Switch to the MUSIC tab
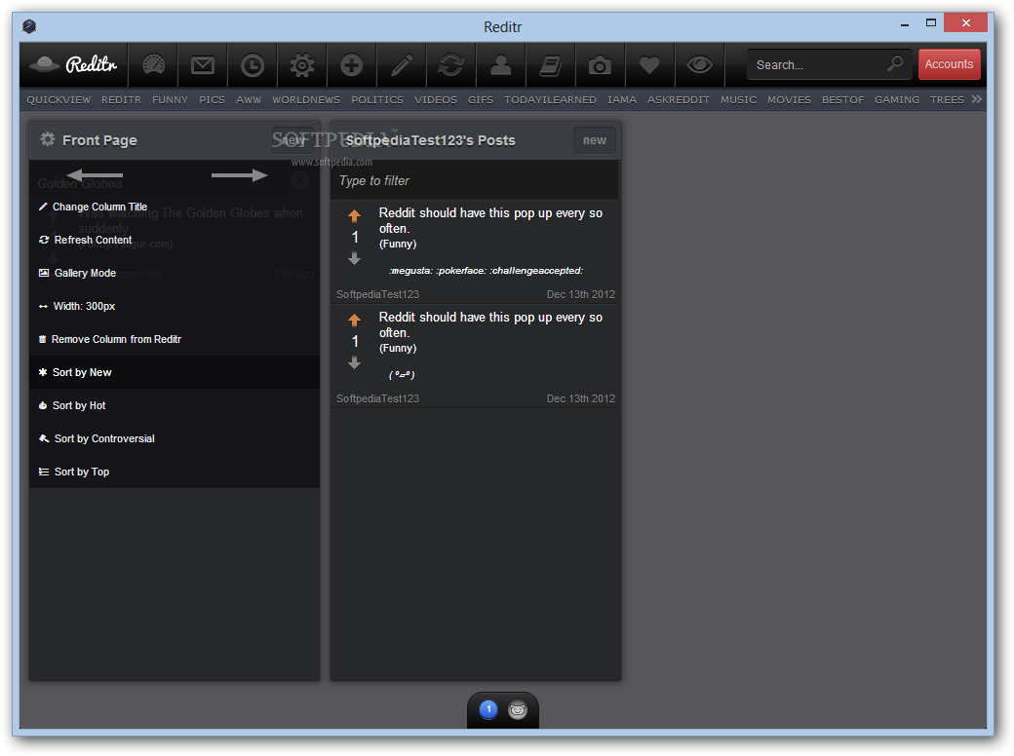The height and width of the screenshot is (756, 1014). point(738,99)
